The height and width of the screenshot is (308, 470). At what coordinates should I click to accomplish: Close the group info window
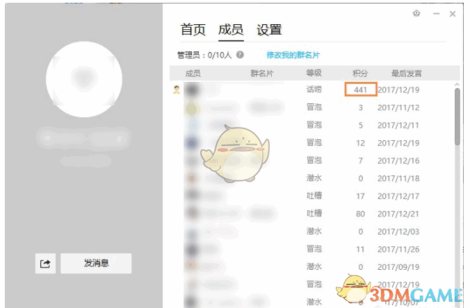[x=453, y=14]
